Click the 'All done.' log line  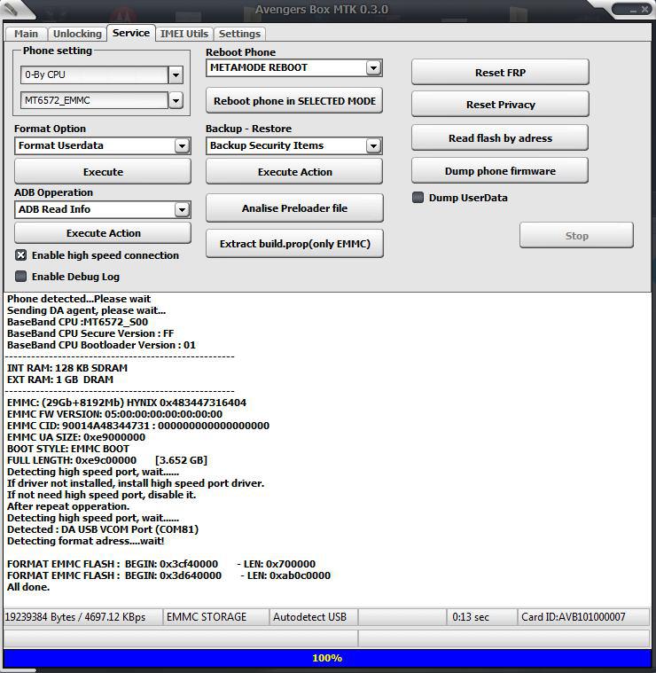(x=28, y=587)
